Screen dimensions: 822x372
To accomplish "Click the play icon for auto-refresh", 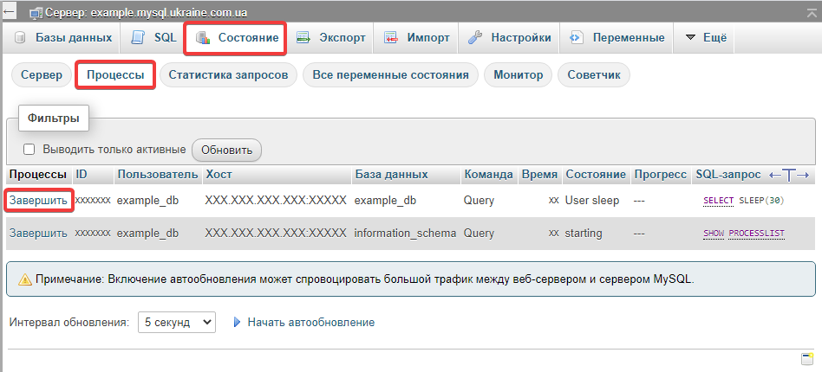I will 237,323.
